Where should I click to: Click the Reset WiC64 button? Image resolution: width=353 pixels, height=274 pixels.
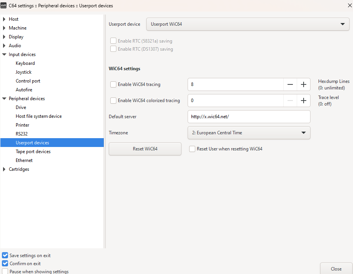pyautogui.click(x=145, y=149)
